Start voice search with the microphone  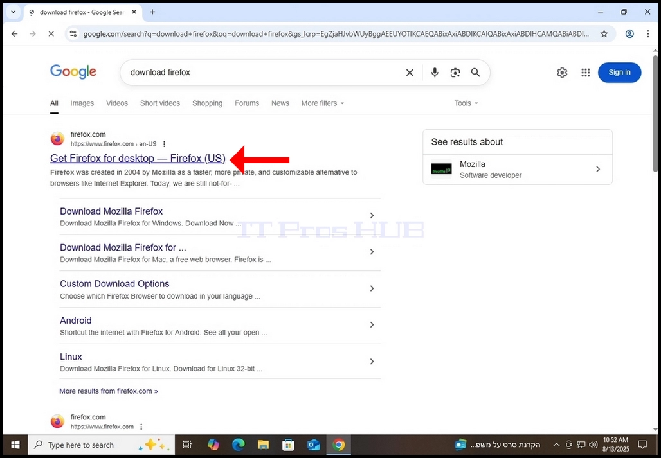(435, 73)
